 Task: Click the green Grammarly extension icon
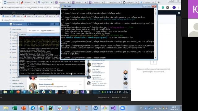pyautogui.click(x=163, y=7)
